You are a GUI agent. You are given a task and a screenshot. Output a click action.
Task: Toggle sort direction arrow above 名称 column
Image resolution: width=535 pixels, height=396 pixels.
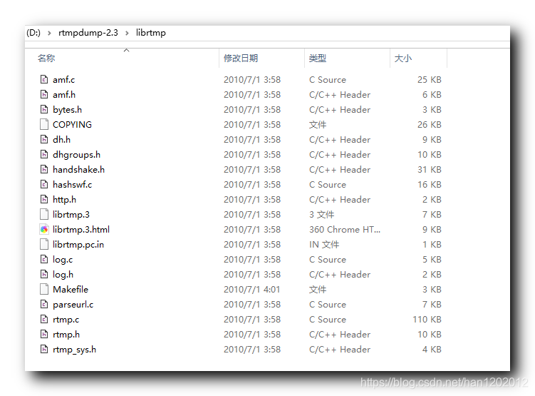(127, 50)
